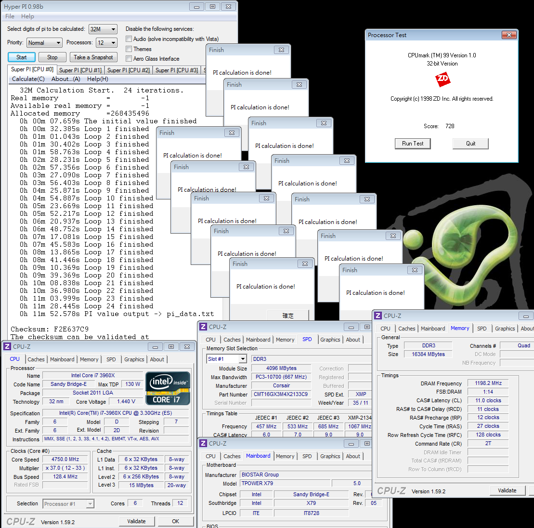Image resolution: width=534 pixels, height=528 pixels.
Task: Switch to the Super PI [CPU #2] tab
Action: click(129, 70)
